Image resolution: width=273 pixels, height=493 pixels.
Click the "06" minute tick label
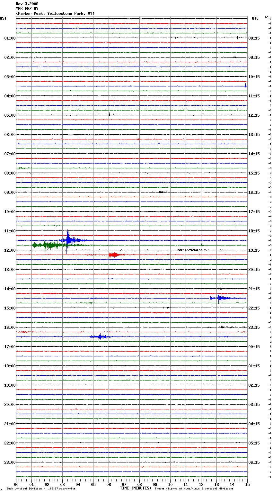tap(109, 484)
